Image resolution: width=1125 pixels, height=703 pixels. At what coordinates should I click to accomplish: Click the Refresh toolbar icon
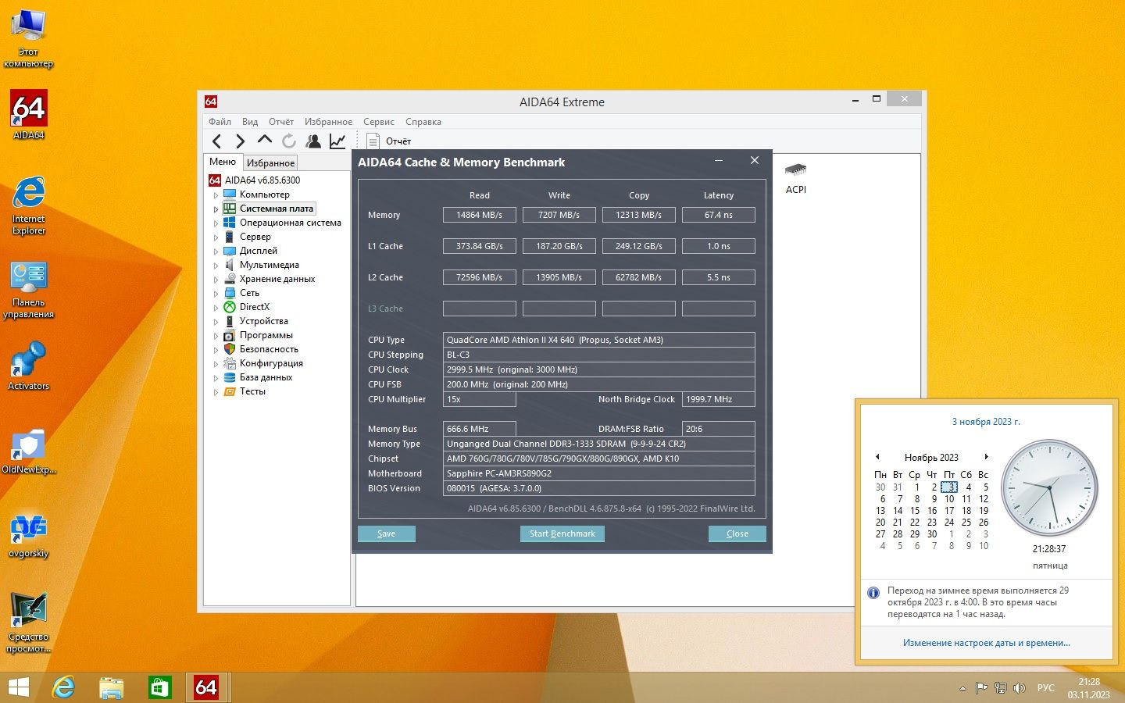(289, 141)
